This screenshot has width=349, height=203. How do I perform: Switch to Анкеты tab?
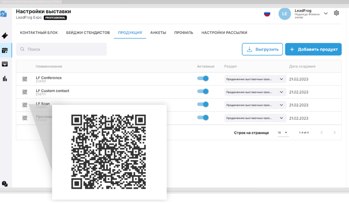(x=158, y=33)
